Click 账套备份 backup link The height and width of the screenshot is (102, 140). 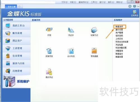tap(119, 54)
